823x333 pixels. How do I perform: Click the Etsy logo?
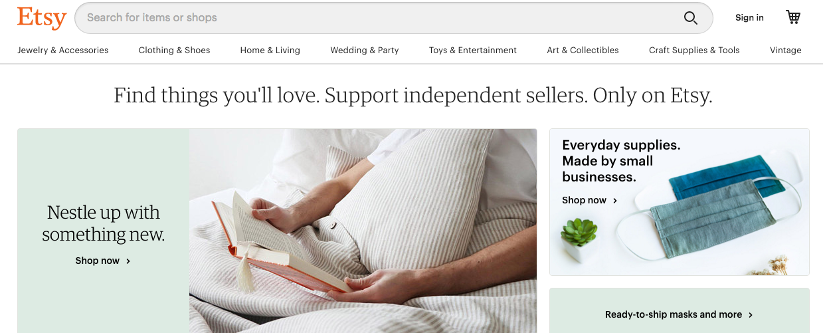42,18
